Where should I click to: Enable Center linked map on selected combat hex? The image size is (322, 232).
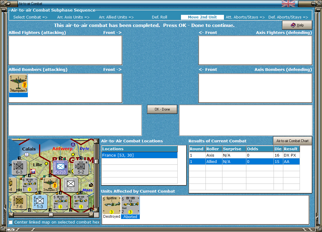(x=11, y=222)
